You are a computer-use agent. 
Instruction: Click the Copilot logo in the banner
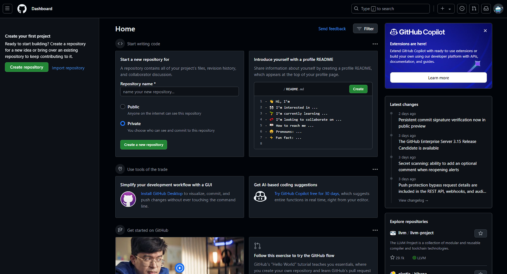tap(394, 32)
